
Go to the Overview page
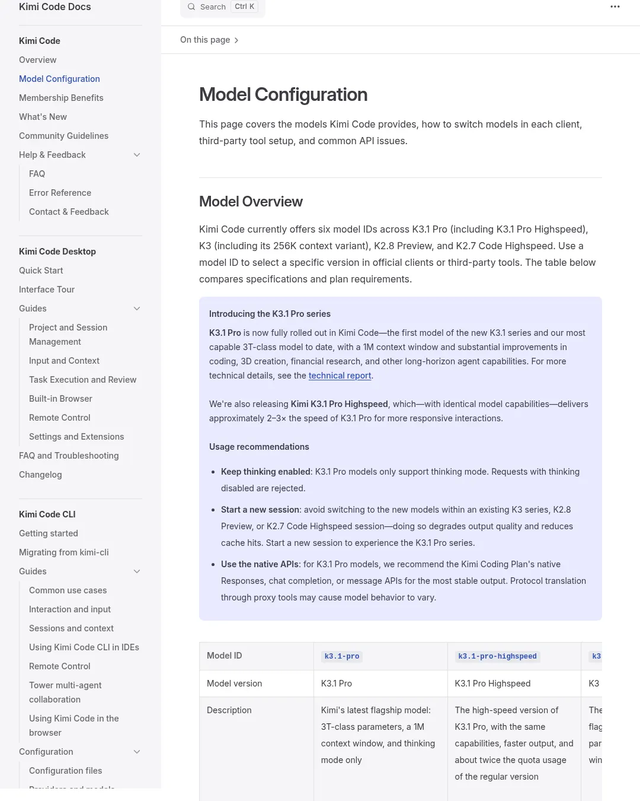tap(38, 60)
